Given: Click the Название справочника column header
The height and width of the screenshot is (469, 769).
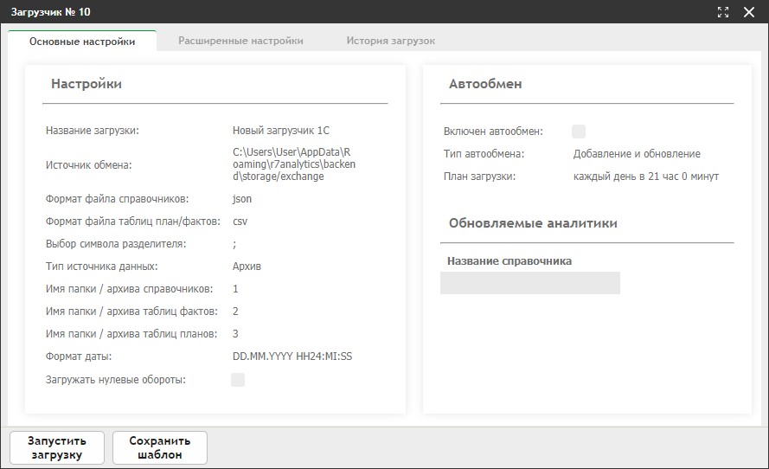Looking at the screenshot, I should pos(509,261).
